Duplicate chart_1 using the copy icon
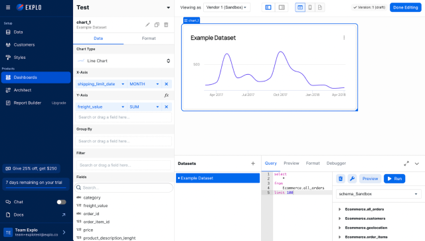Screen dimensions: 425x241 (157, 25)
